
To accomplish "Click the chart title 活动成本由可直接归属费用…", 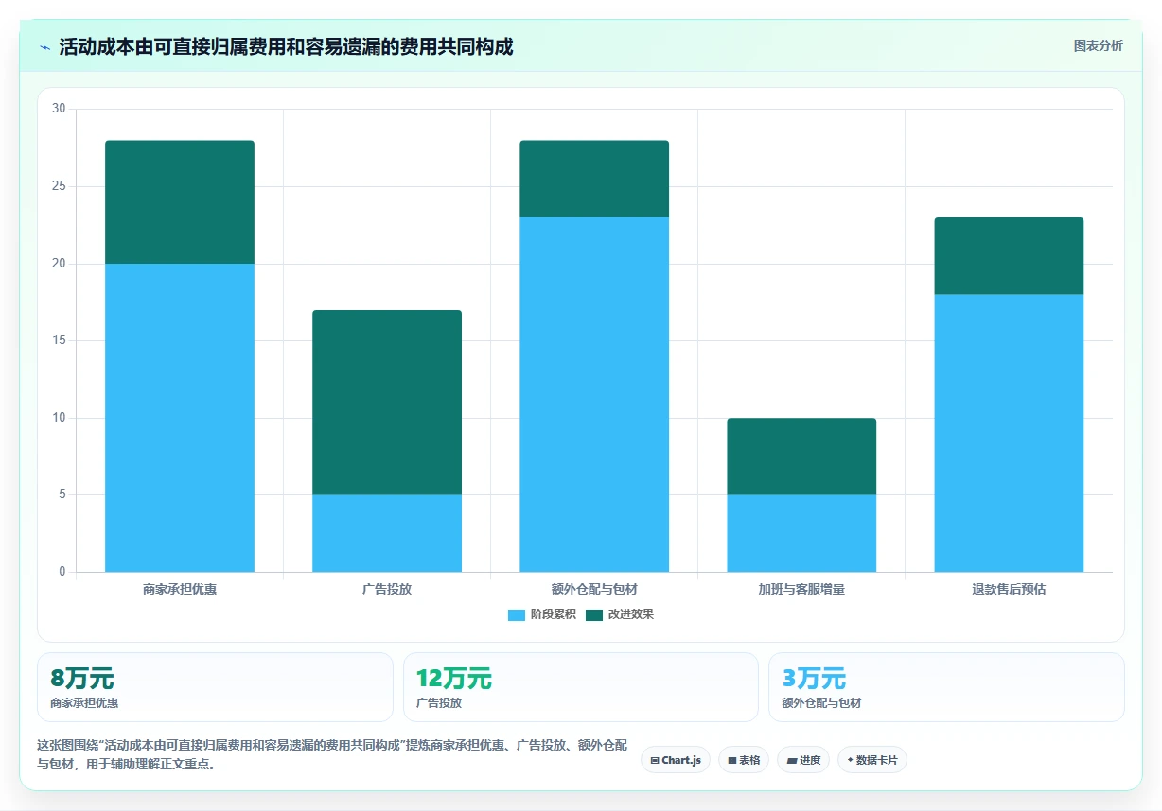I will click(286, 46).
